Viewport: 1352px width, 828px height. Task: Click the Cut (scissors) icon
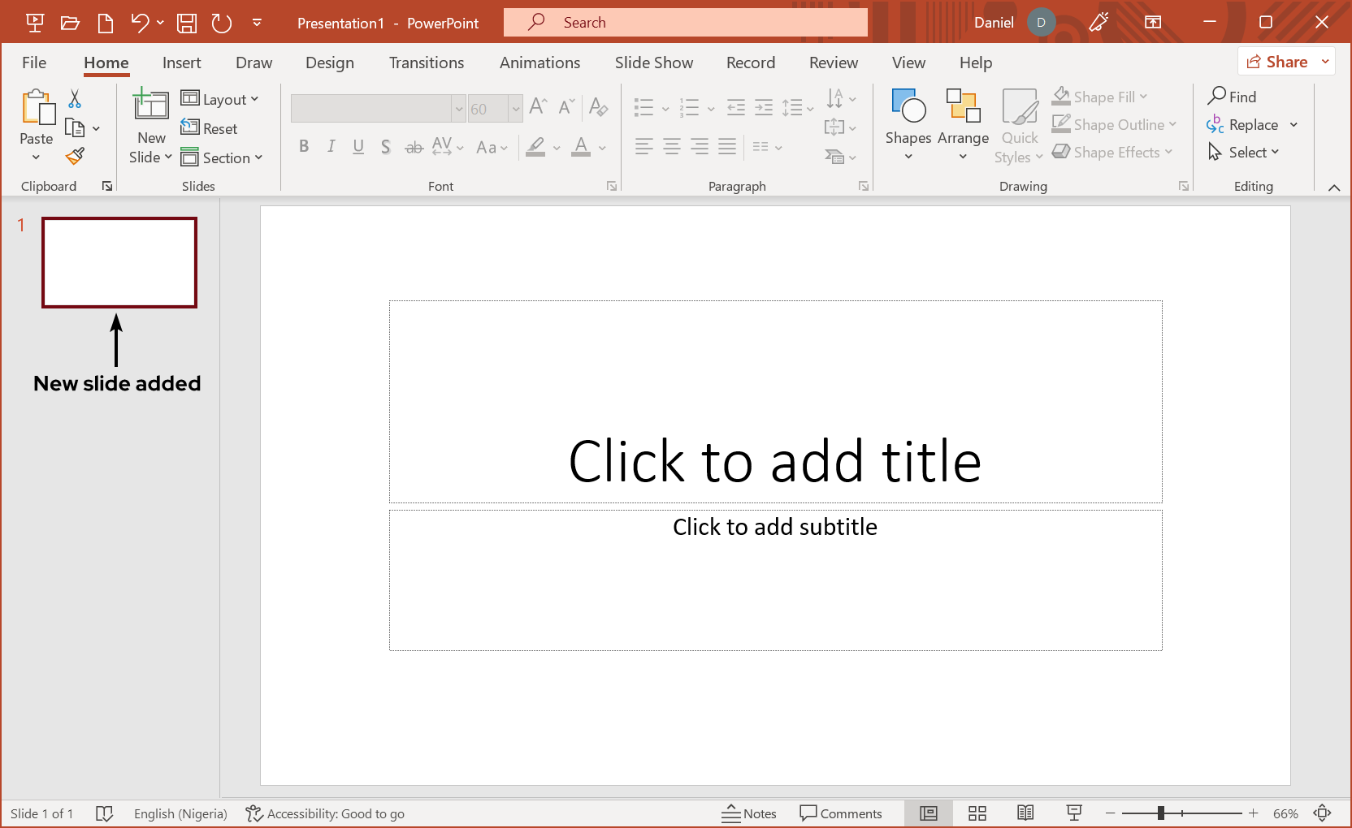74,98
